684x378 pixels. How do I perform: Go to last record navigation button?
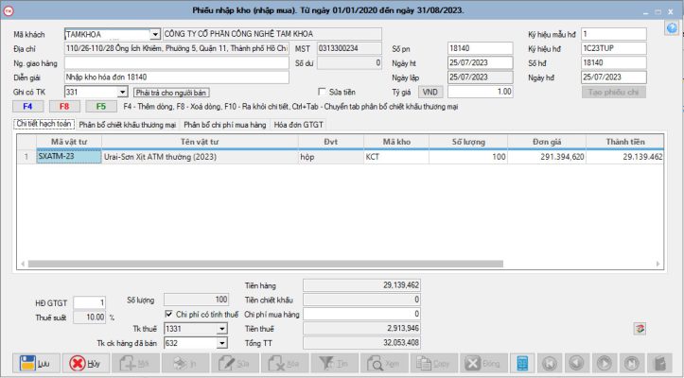pyautogui.click(x=632, y=363)
